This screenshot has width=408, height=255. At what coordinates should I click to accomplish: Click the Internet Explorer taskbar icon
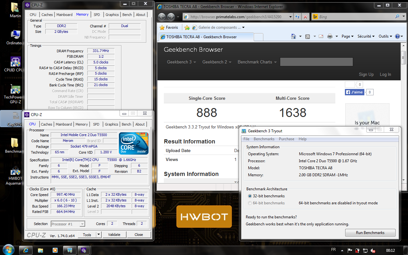click(x=26, y=250)
